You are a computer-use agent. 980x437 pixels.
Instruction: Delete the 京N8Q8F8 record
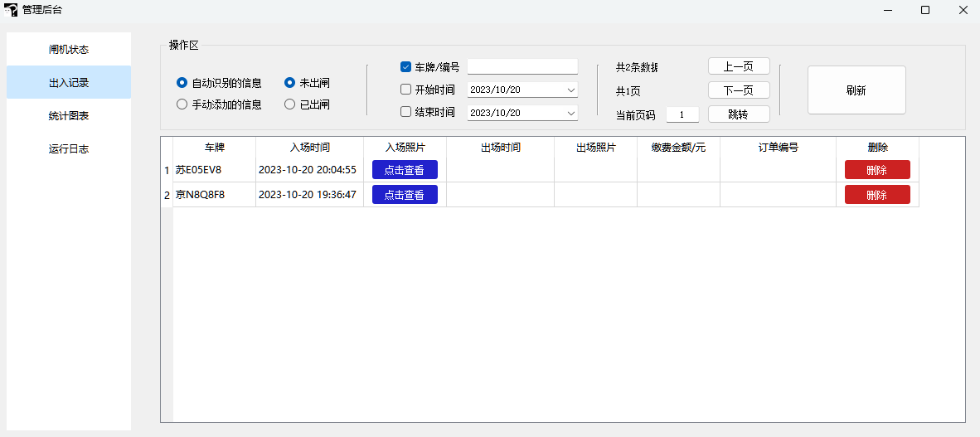pyautogui.click(x=877, y=194)
